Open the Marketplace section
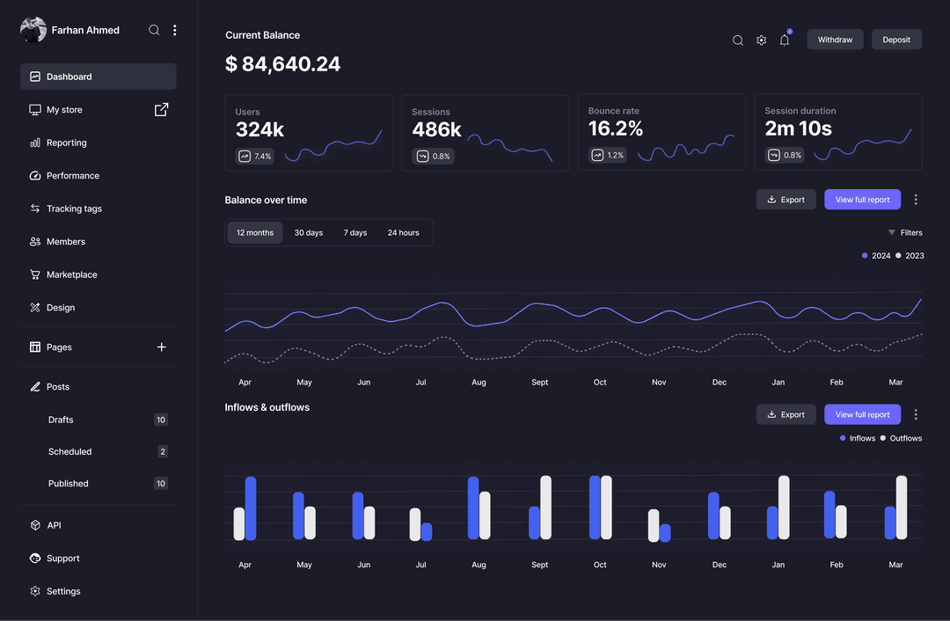 click(73, 274)
